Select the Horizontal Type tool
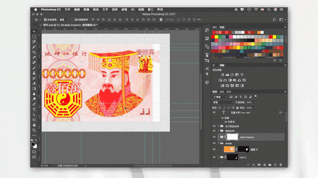 point(34,109)
